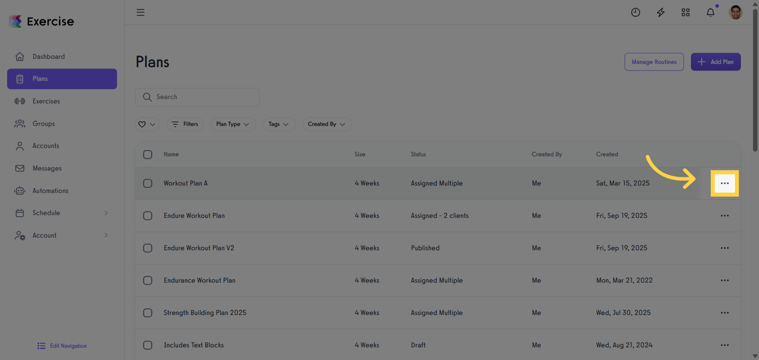
Task: Sort by Name column header
Action: point(171,154)
